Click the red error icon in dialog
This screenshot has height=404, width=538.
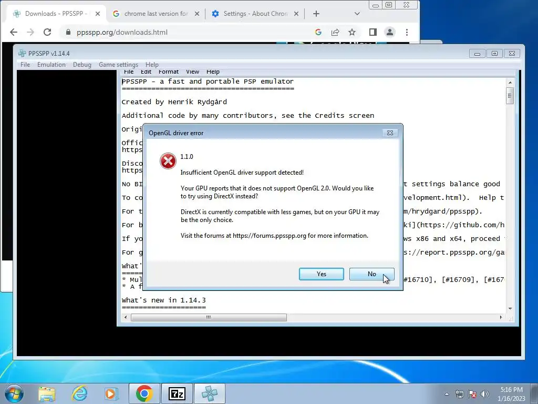point(168,161)
